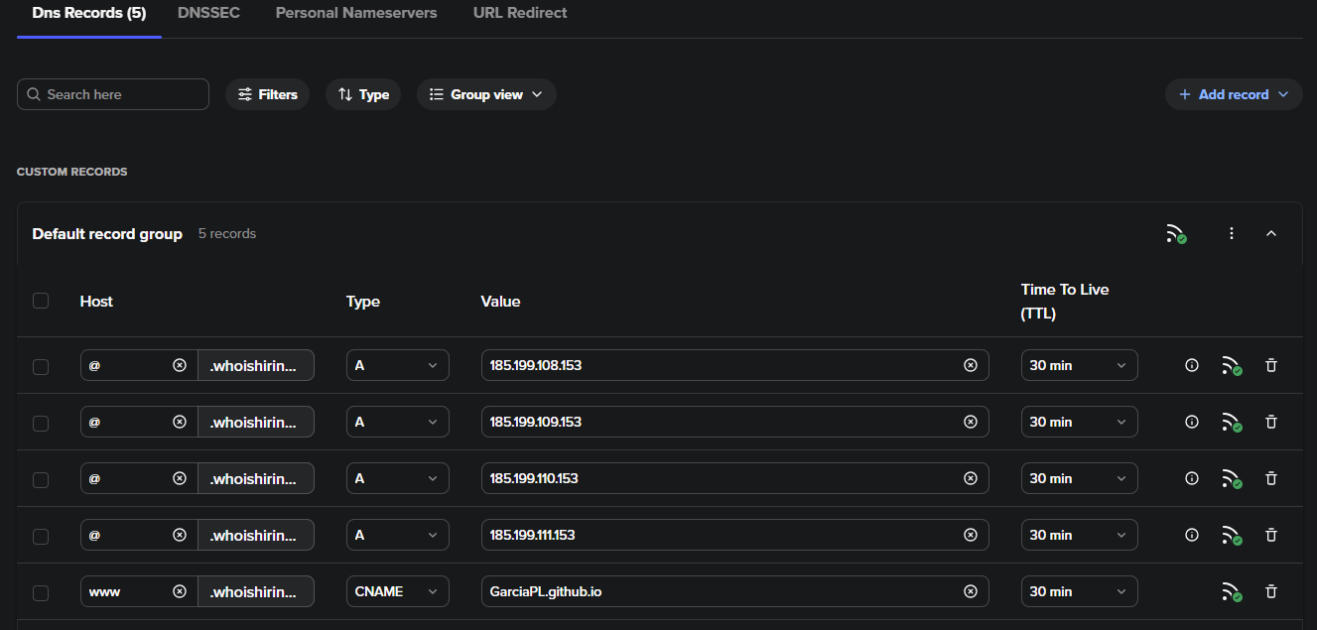Image resolution: width=1317 pixels, height=630 pixels.
Task: Collapse the Default record group
Action: click(x=1271, y=233)
